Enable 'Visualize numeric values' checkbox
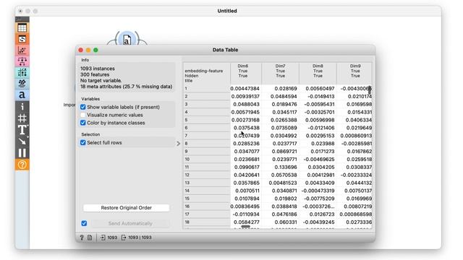The height and width of the screenshot is (260, 463). tap(83, 115)
